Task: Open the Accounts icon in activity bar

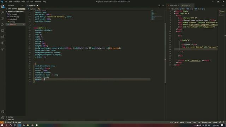Action: (3, 111)
